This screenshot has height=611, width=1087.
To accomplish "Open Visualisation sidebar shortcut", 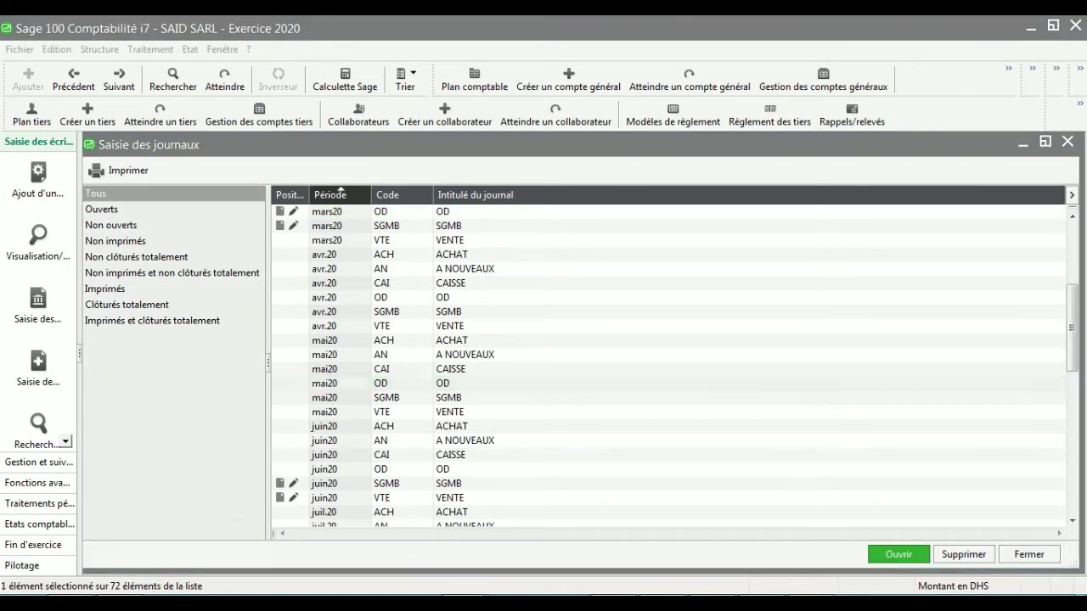I will 38,243.
